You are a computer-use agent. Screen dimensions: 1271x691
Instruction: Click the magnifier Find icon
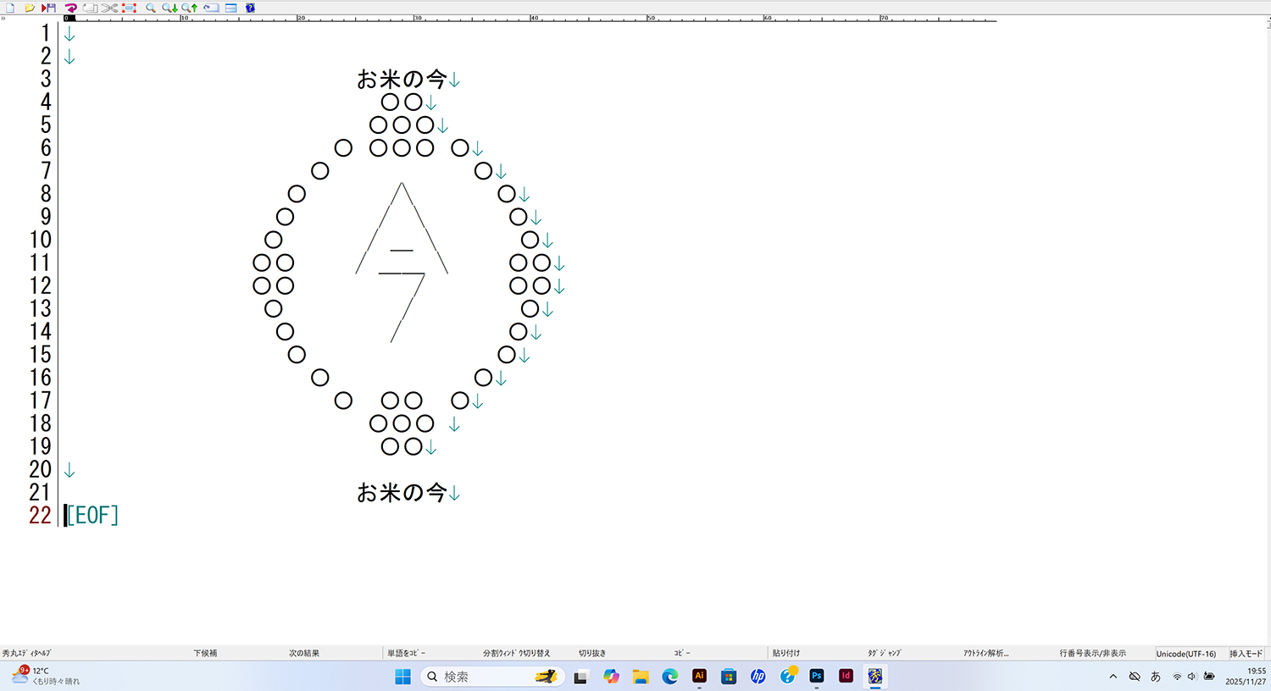(x=151, y=8)
